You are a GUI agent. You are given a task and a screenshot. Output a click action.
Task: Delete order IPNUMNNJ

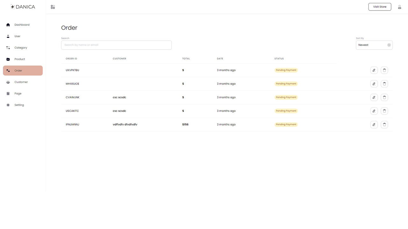(384, 124)
